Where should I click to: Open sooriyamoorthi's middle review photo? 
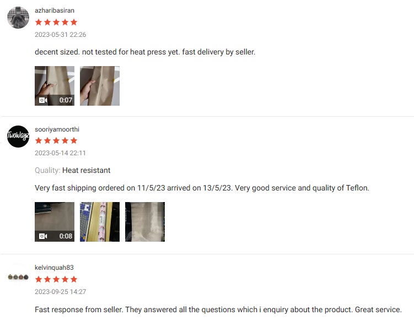point(100,222)
